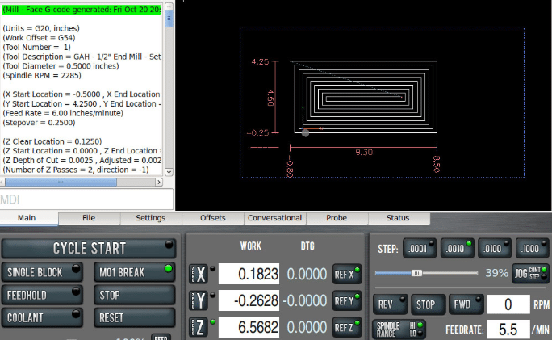Image resolution: width=552 pixels, height=340 pixels.
Task: Select the '(Feed Rate = 6.00 inches/minute)' line
Action: coord(63,113)
